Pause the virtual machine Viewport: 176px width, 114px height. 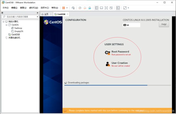(64, 8)
